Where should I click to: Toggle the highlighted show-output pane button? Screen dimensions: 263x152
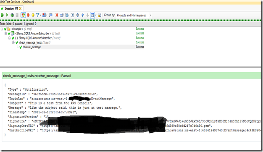coord(92,15)
